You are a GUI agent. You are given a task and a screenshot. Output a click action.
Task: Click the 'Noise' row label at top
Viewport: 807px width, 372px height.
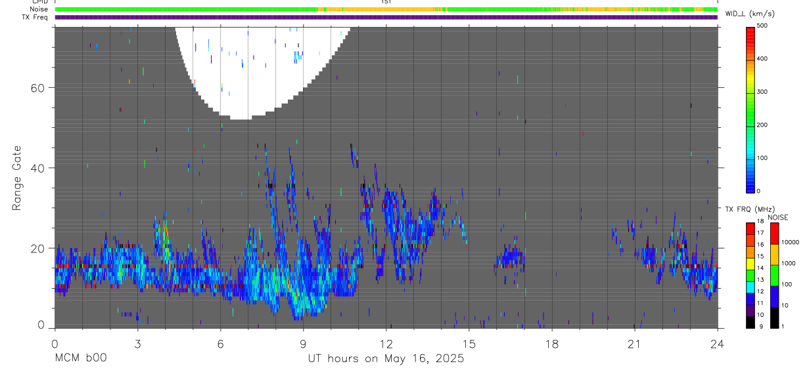point(39,9)
